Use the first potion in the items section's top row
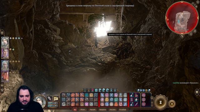 tap(132, 95)
